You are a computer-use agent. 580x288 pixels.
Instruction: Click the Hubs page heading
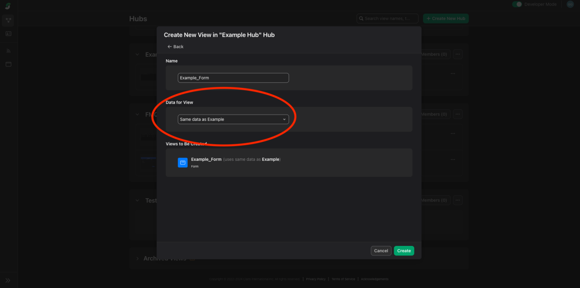click(x=138, y=19)
